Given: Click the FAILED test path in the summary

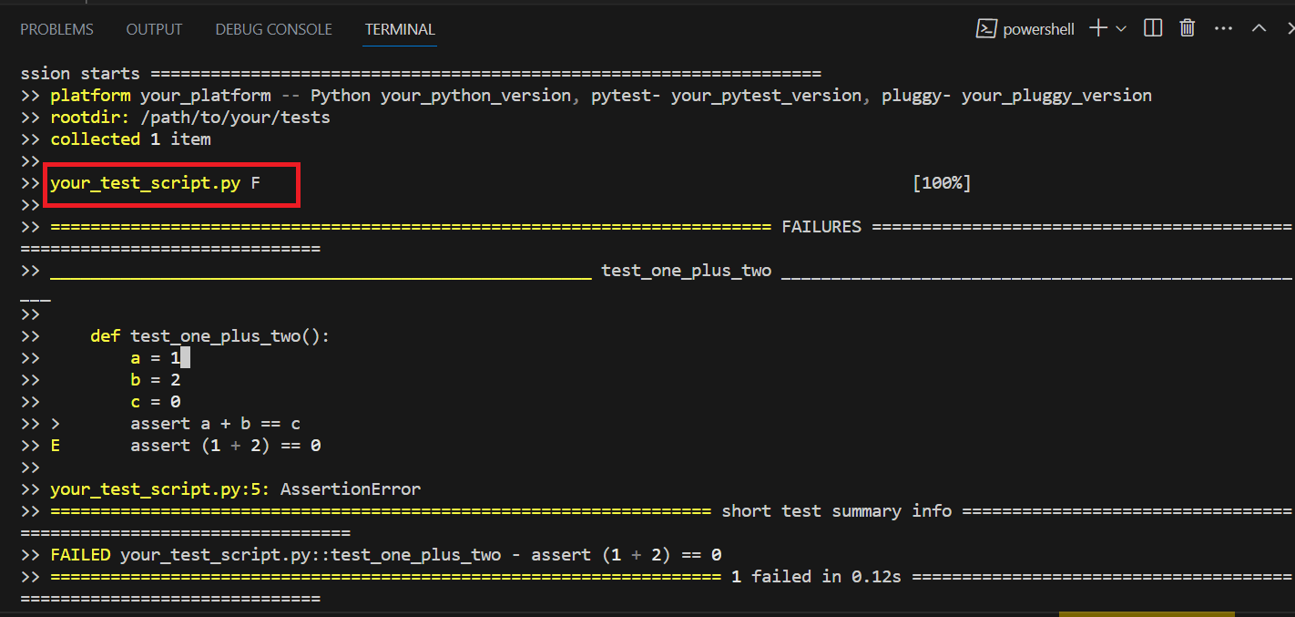Looking at the screenshot, I should tap(310, 554).
